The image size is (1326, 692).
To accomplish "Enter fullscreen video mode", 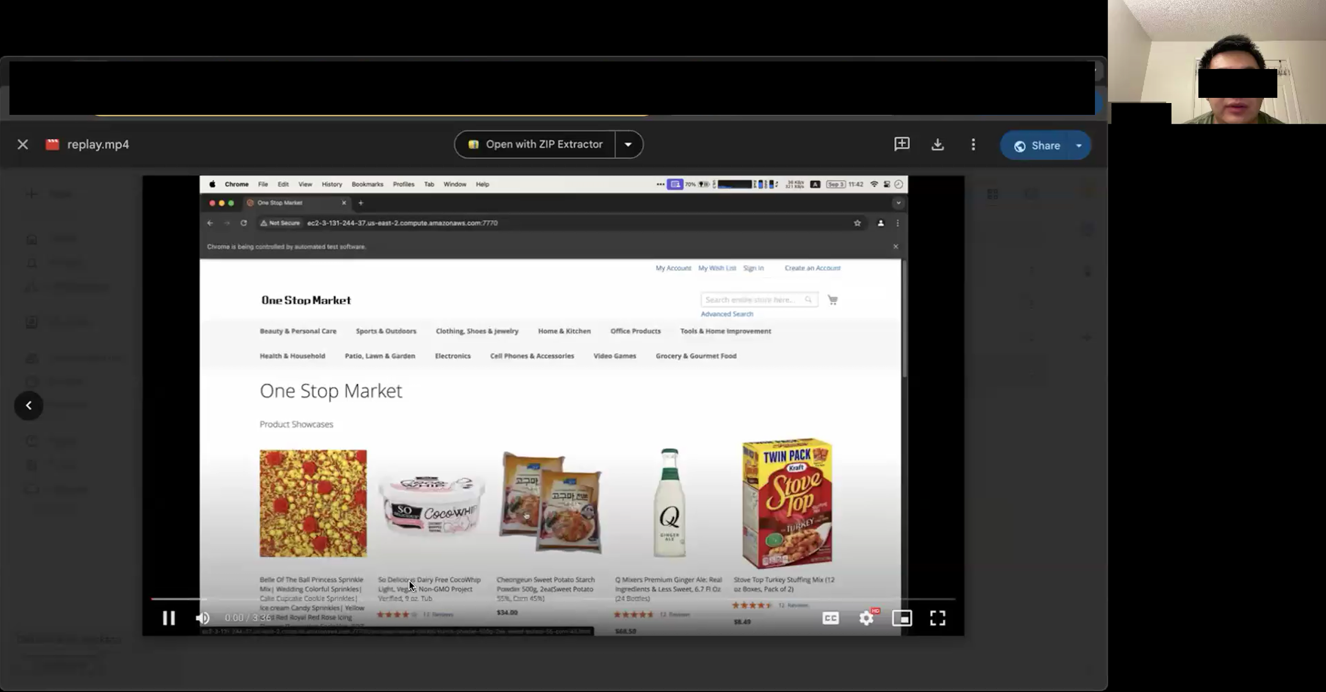I will pyautogui.click(x=938, y=618).
